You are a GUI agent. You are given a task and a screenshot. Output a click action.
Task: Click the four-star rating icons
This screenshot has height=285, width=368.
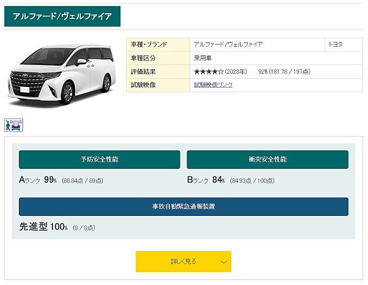(x=209, y=72)
